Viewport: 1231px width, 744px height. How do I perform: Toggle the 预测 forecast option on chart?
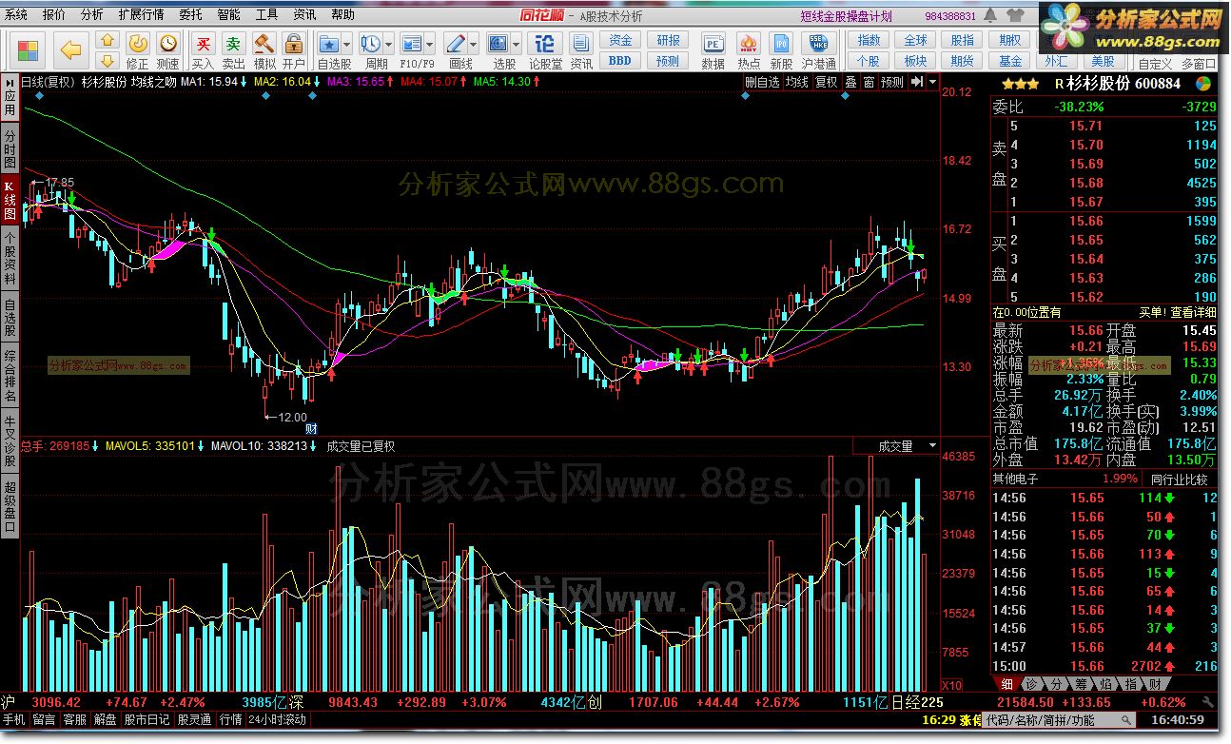[891, 83]
